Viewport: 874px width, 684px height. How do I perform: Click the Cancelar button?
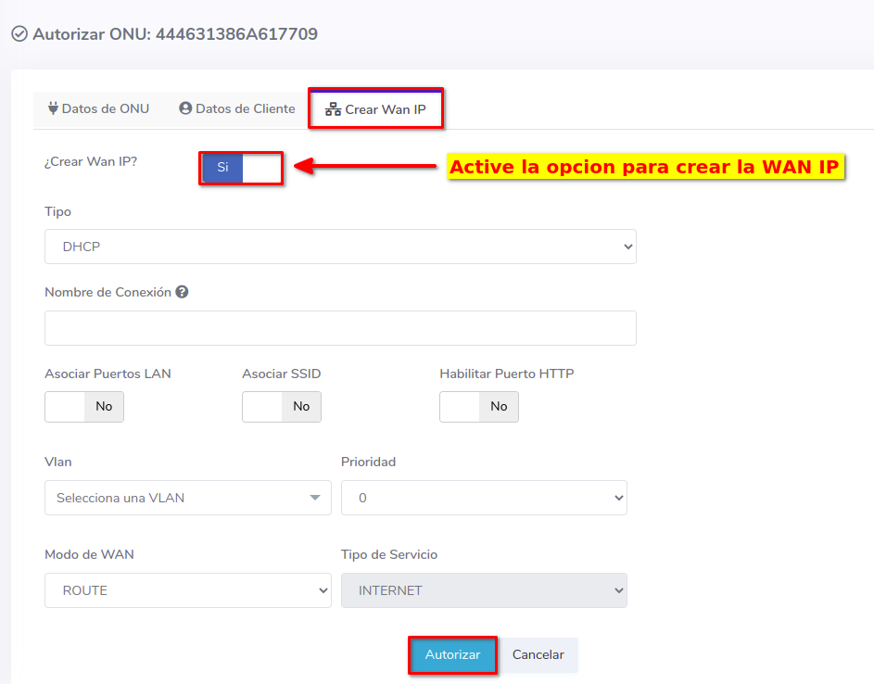click(538, 654)
